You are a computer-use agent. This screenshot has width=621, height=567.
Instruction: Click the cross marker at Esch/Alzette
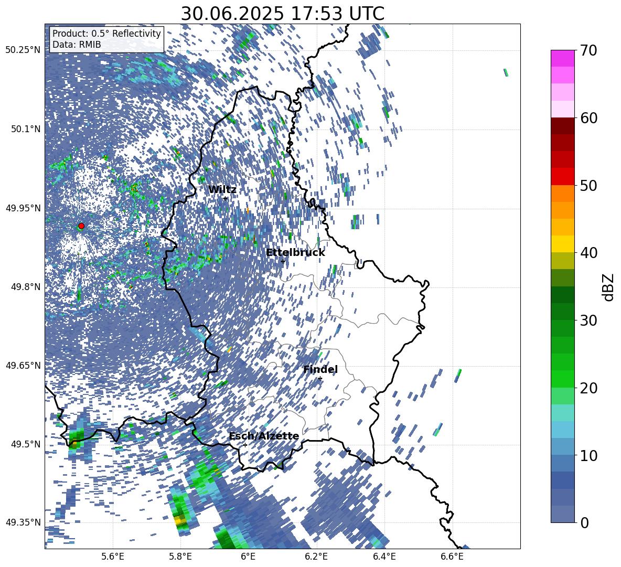(245, 445)
